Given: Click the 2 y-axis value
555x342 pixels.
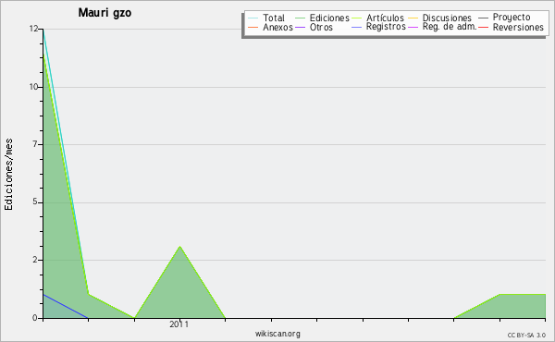Looking at the screenshot, I should pyautogui.click(x=35, y=260).
